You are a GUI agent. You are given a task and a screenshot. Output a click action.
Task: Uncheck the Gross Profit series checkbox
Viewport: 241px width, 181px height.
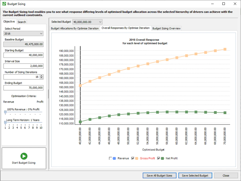click(133, 158)
